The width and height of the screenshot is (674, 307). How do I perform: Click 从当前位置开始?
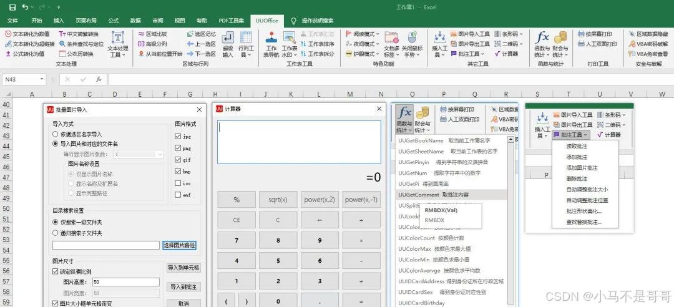[x=160, y=54]
